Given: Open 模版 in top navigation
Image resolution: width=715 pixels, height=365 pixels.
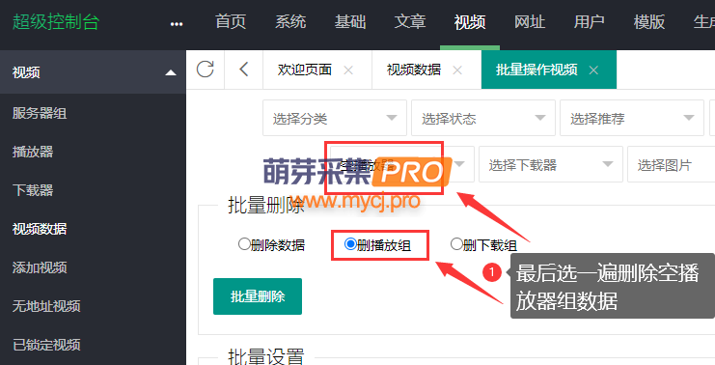Looking at the screenshot, I should pyautogui.click(x=648, y=22).
